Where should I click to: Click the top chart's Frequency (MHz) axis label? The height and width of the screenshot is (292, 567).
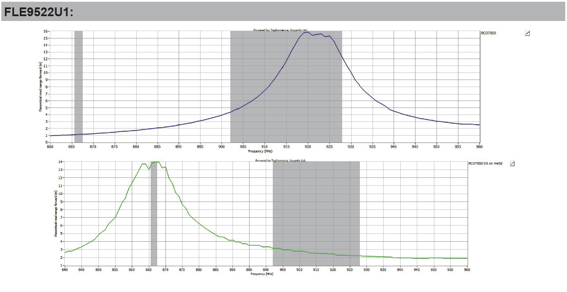click(x=261, y=151)
